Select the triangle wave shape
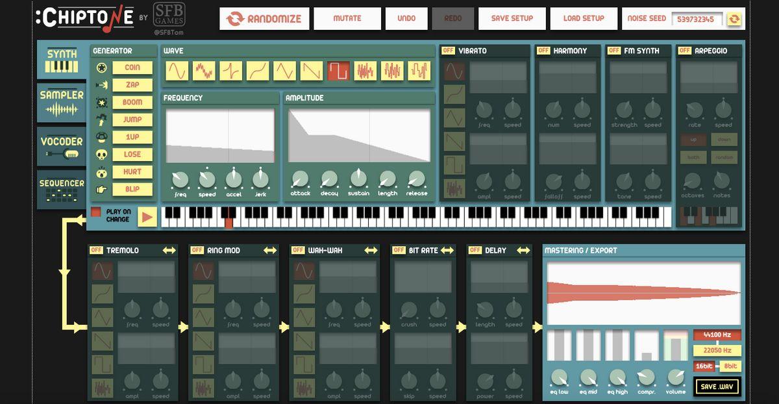Viewport: 779px width, 404px height. pyautogui.click(x=284, y=71)
